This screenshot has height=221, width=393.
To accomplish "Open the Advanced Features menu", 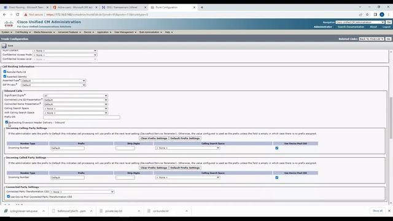I will (x=69, y=32).
